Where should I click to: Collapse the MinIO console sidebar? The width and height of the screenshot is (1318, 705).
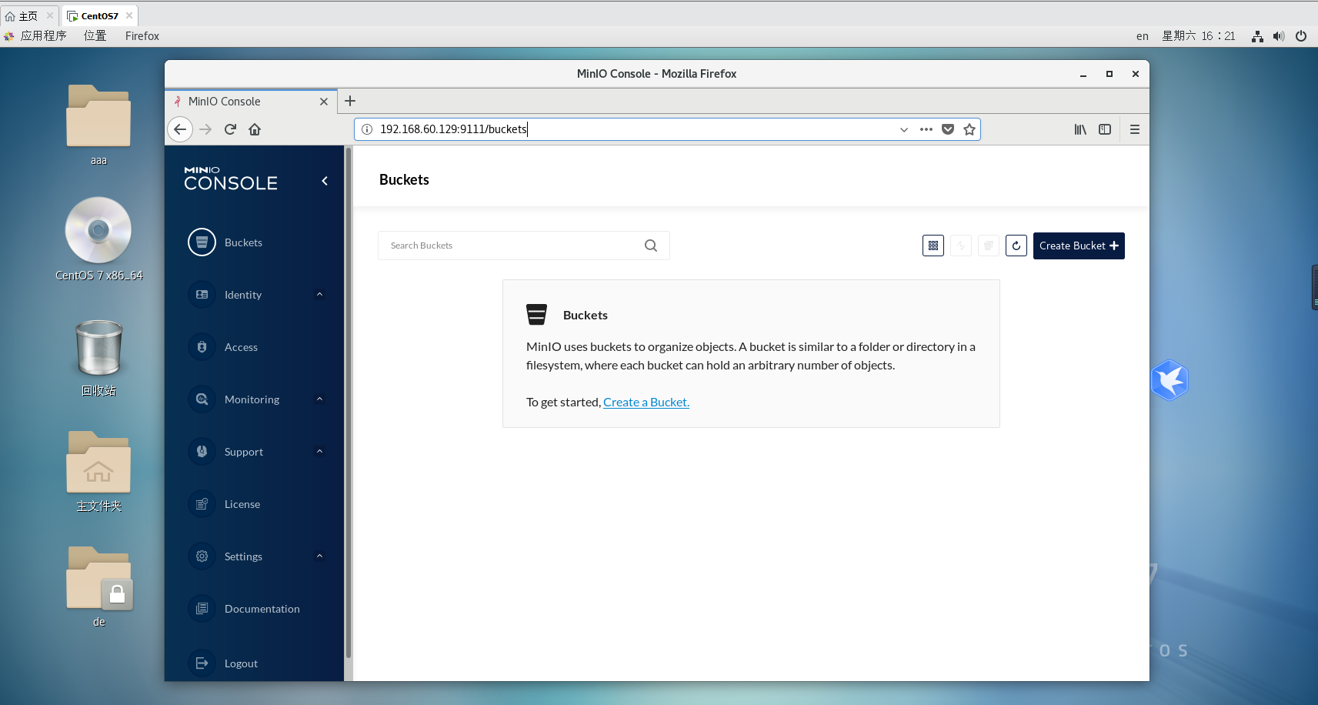(x=325, y=181)
